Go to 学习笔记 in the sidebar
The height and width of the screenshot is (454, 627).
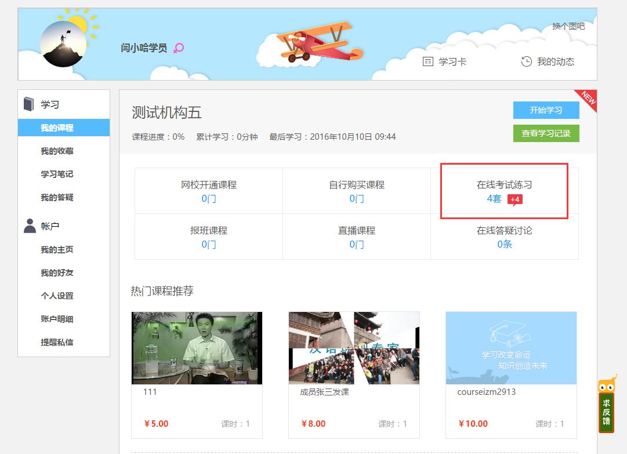[x=57, y=175]
